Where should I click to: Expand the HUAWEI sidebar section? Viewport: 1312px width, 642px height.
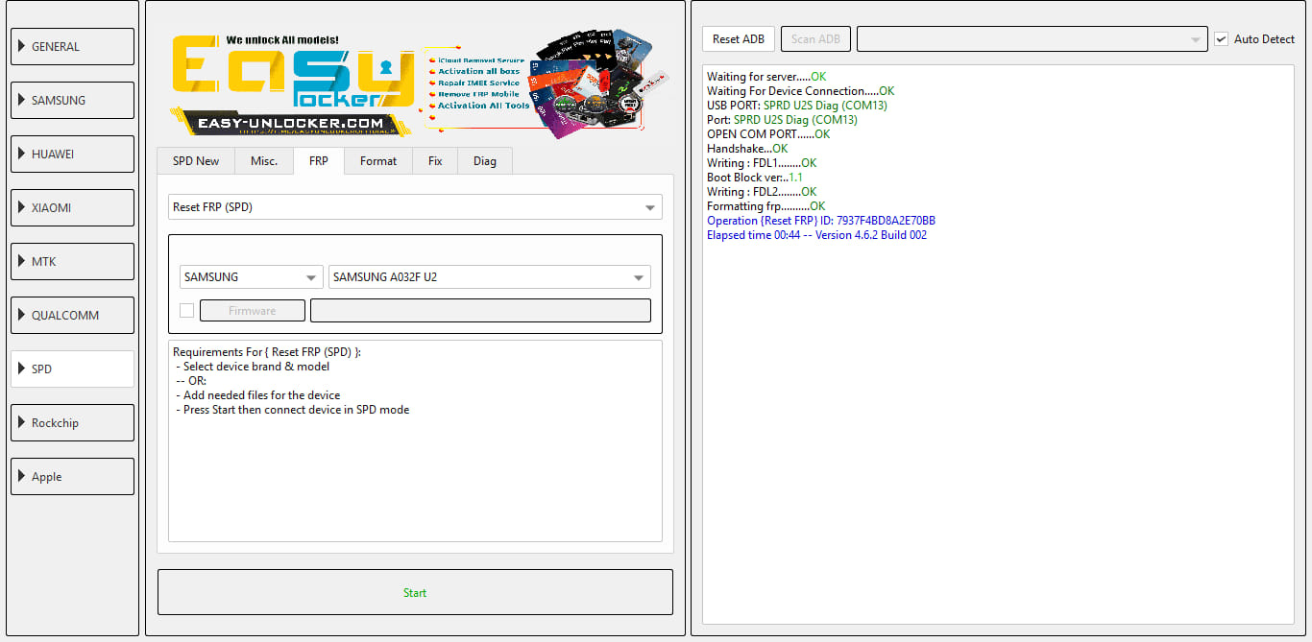click(x=72, y=154)
